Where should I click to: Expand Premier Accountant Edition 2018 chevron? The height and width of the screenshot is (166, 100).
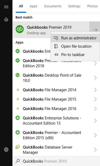[x=95, y=63]
